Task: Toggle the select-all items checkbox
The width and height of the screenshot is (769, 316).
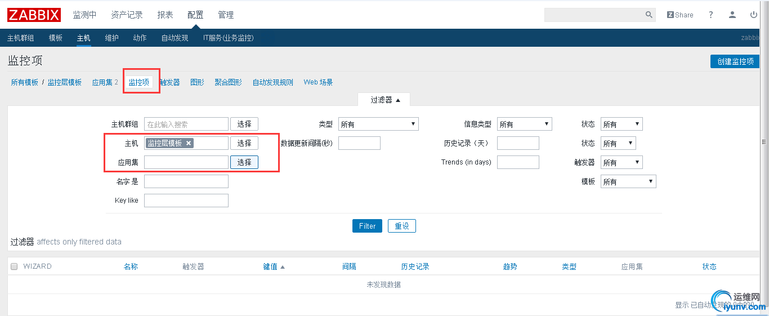Action: (x=14, y=266)
